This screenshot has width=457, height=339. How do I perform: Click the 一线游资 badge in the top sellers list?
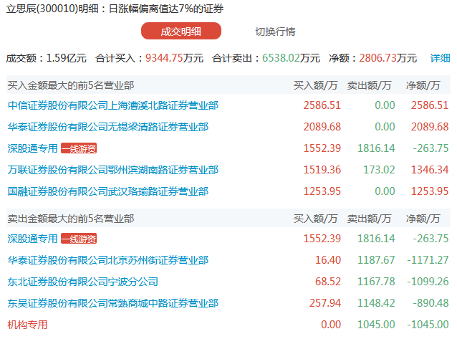tap(78, 239)
